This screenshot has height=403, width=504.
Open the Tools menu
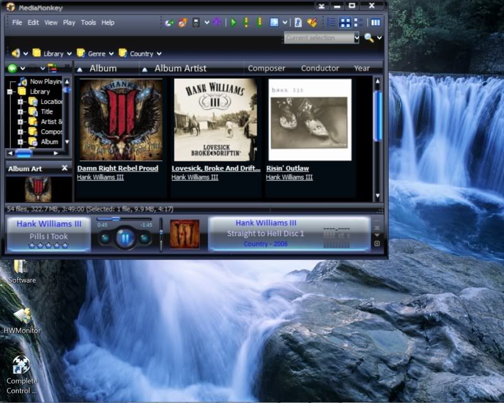coord(88,23)
